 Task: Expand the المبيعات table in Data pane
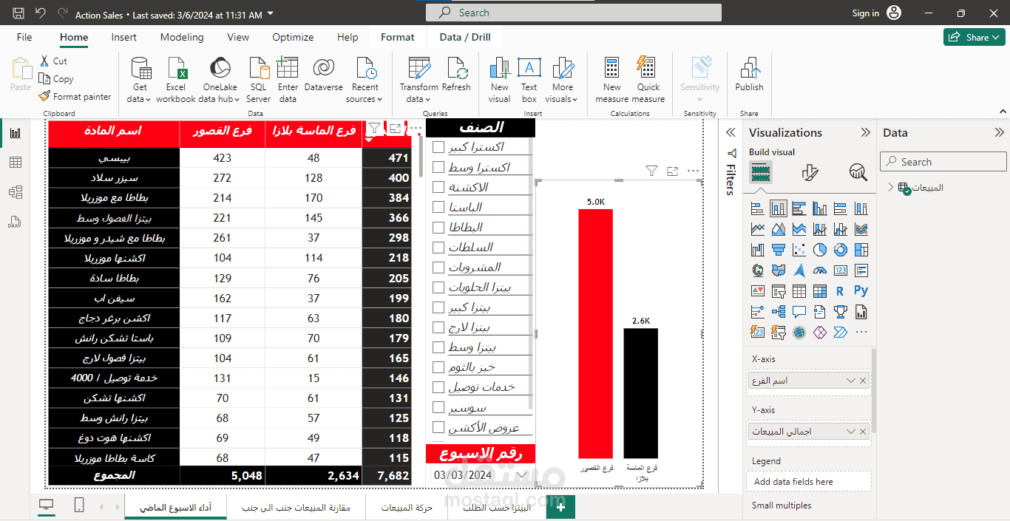890,188
